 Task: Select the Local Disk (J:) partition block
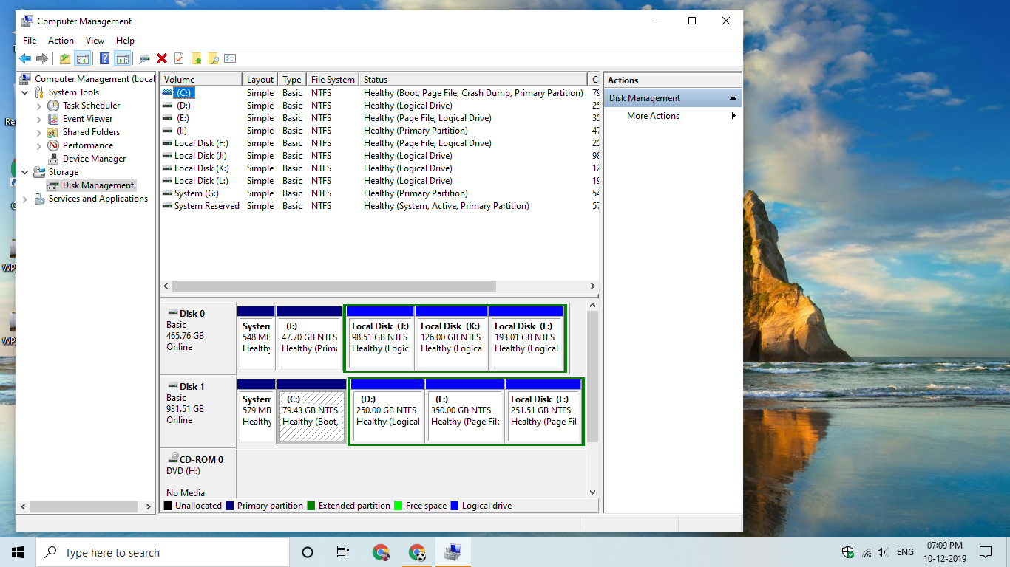click(380, 337)
